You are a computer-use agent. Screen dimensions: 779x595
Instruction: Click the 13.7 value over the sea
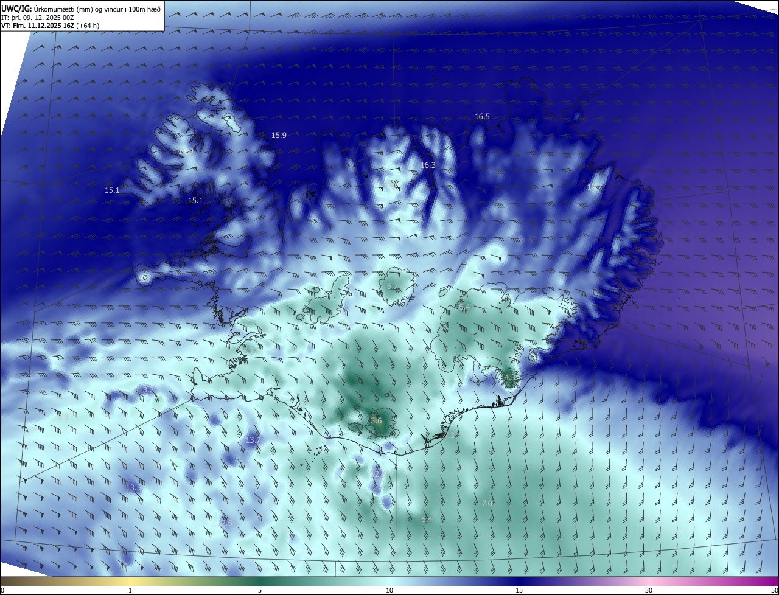point(253,440)
